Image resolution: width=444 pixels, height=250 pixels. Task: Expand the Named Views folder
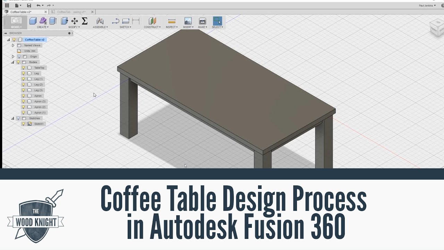[13, 45]
